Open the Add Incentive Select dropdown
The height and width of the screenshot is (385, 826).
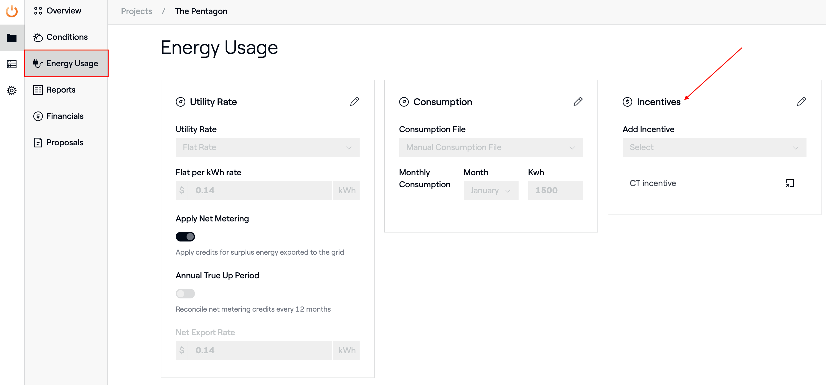pos(714,147)
